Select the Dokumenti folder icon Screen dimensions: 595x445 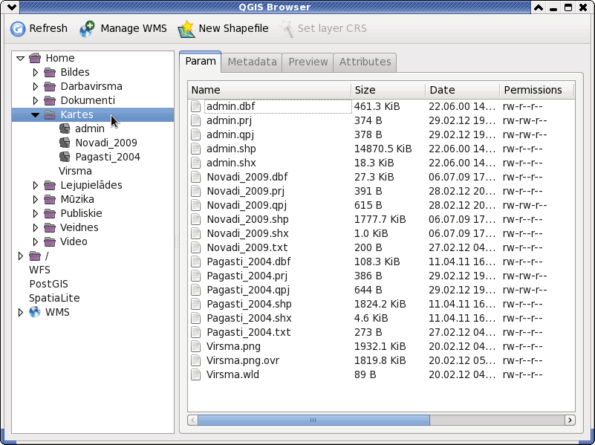pyautogui.click(x=50, y=100)
